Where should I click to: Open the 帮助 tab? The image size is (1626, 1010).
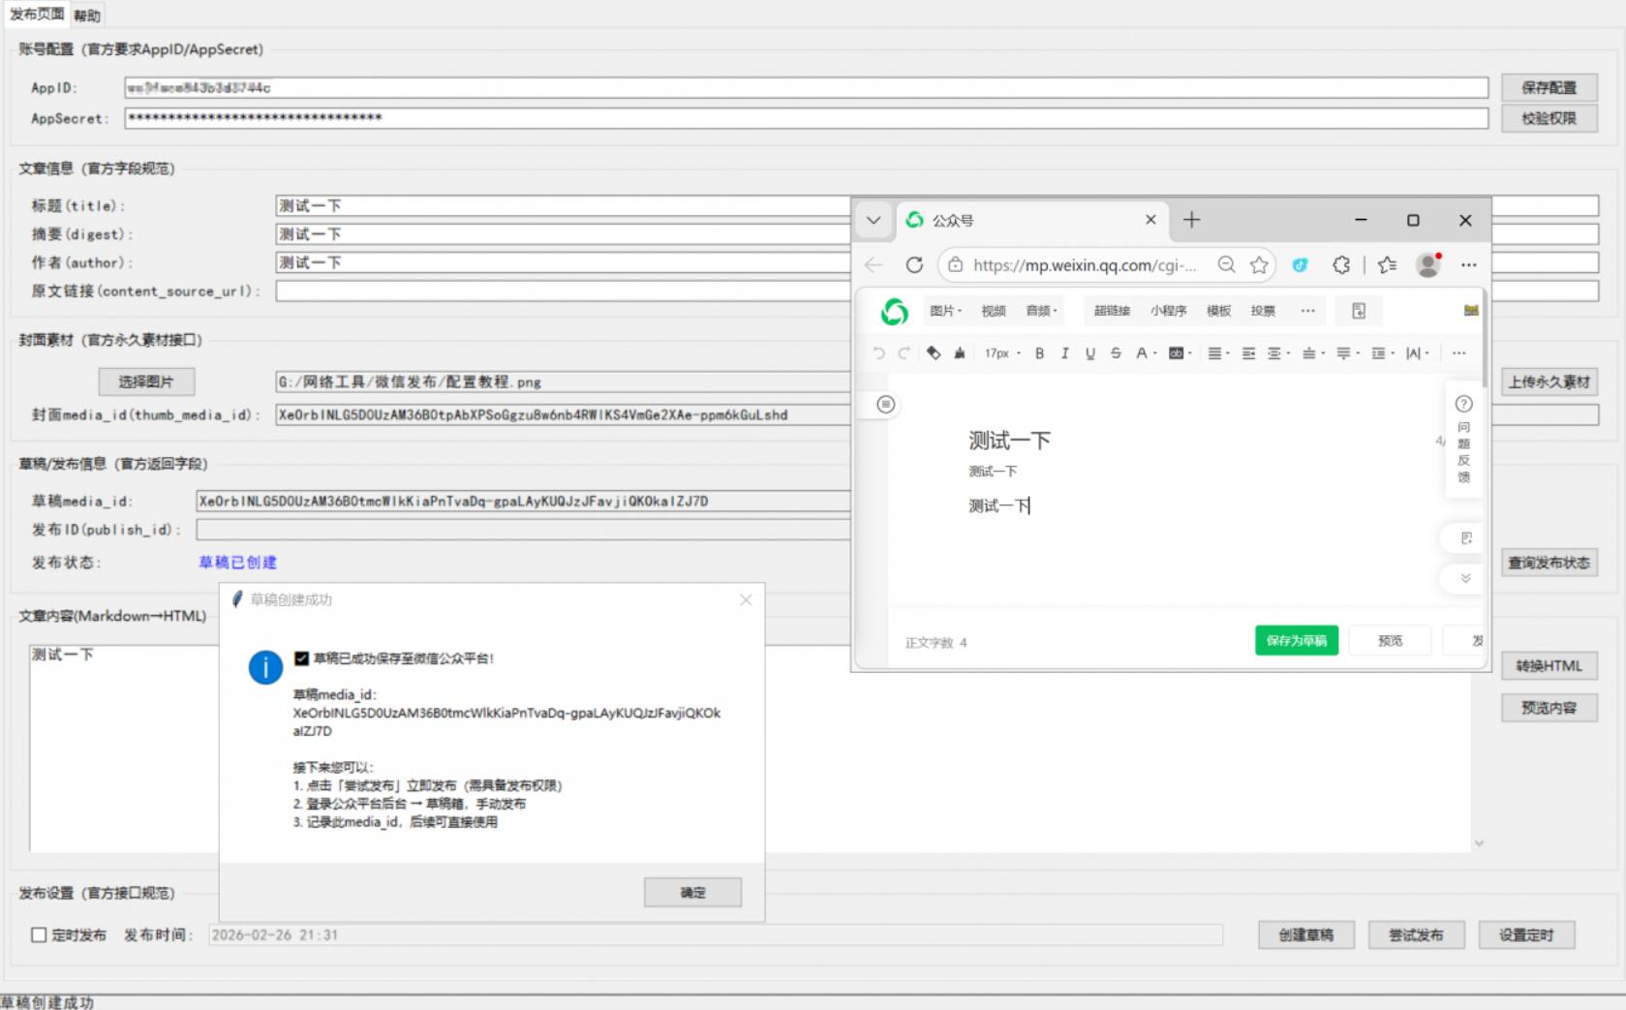pyautogui.click(x=87, y=15)
